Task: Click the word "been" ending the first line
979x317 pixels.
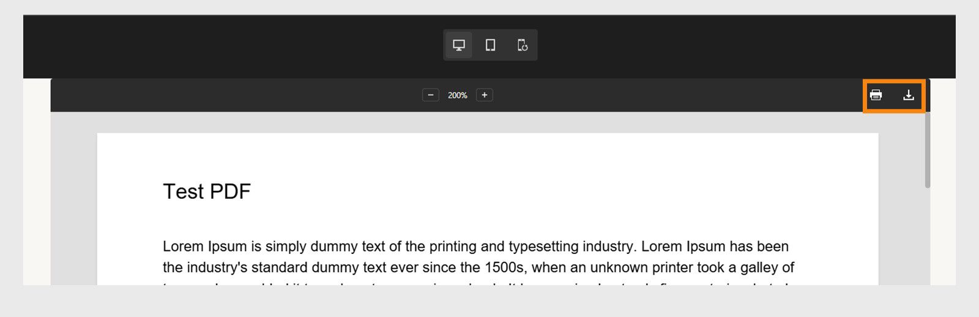Action: [x=773, y=247]
